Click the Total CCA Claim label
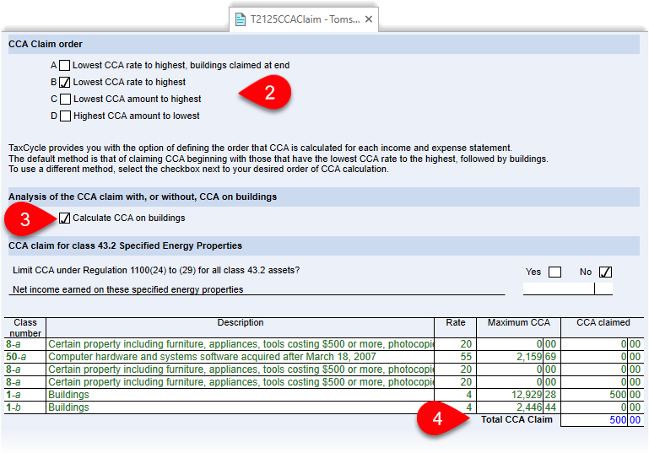Image resolution: width=649 pixels, height=453 pixels. [x=516, y=419]
